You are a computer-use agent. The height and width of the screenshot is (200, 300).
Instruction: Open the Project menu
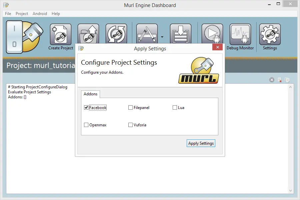[22, 14]
